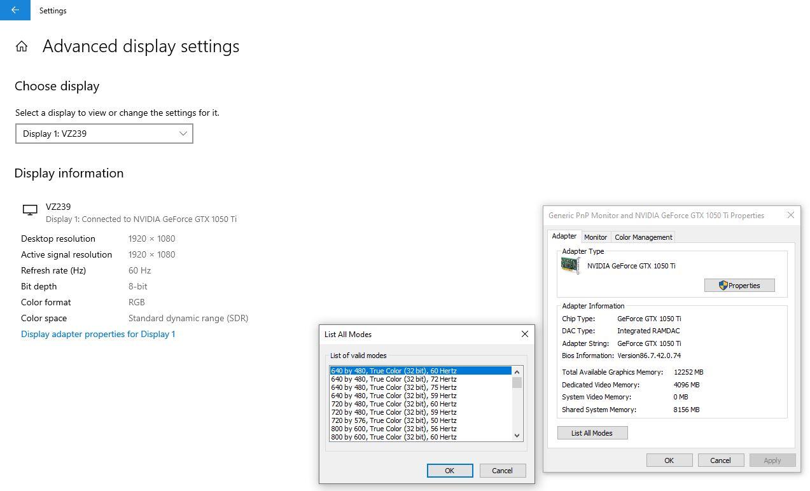Click the Integrated RAMDAC DAC type value
The height and width of the screenshot is (491, 810).
(648, 331)
